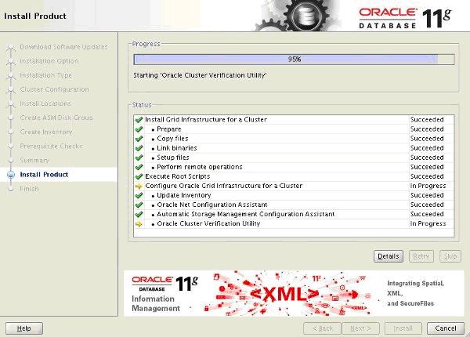Click the 'Copy files' row text
470x337 pixels.
172,139
